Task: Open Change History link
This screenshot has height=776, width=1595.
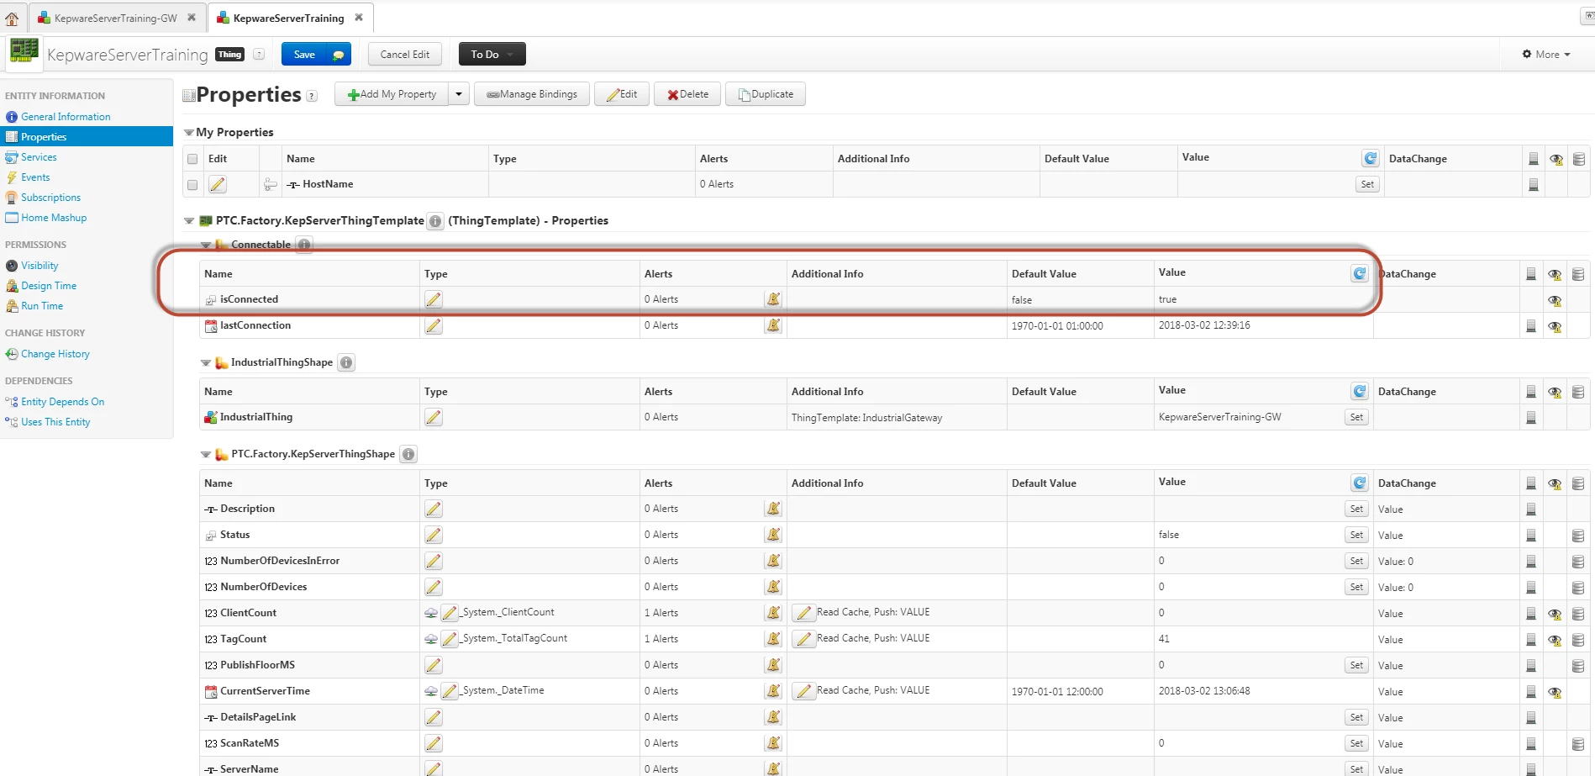Action: pos(55,354)
